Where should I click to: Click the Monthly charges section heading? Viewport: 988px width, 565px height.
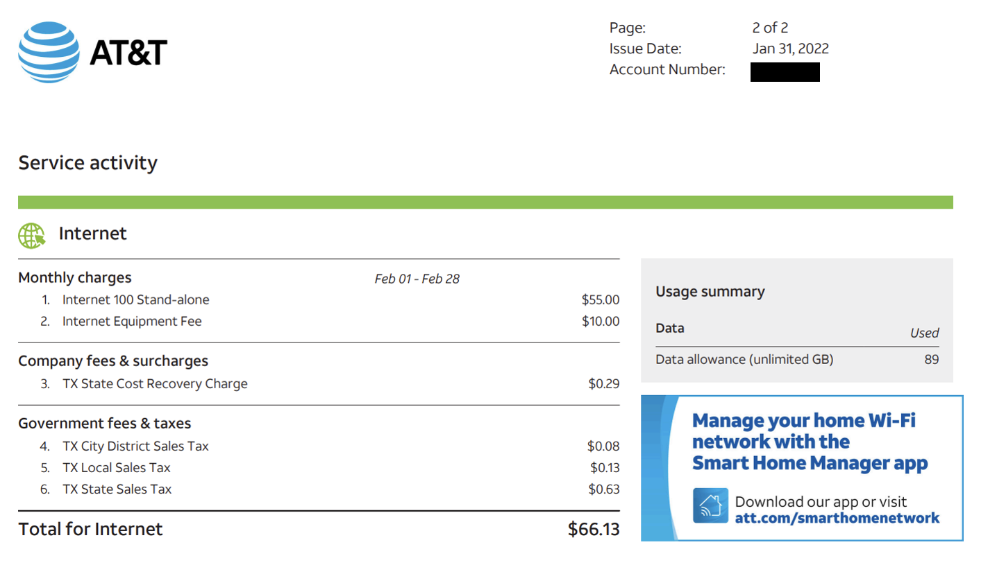click(75, 277)
